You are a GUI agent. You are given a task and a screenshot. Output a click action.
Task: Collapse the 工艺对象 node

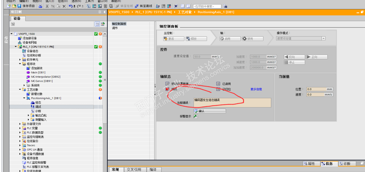point(20,90)
